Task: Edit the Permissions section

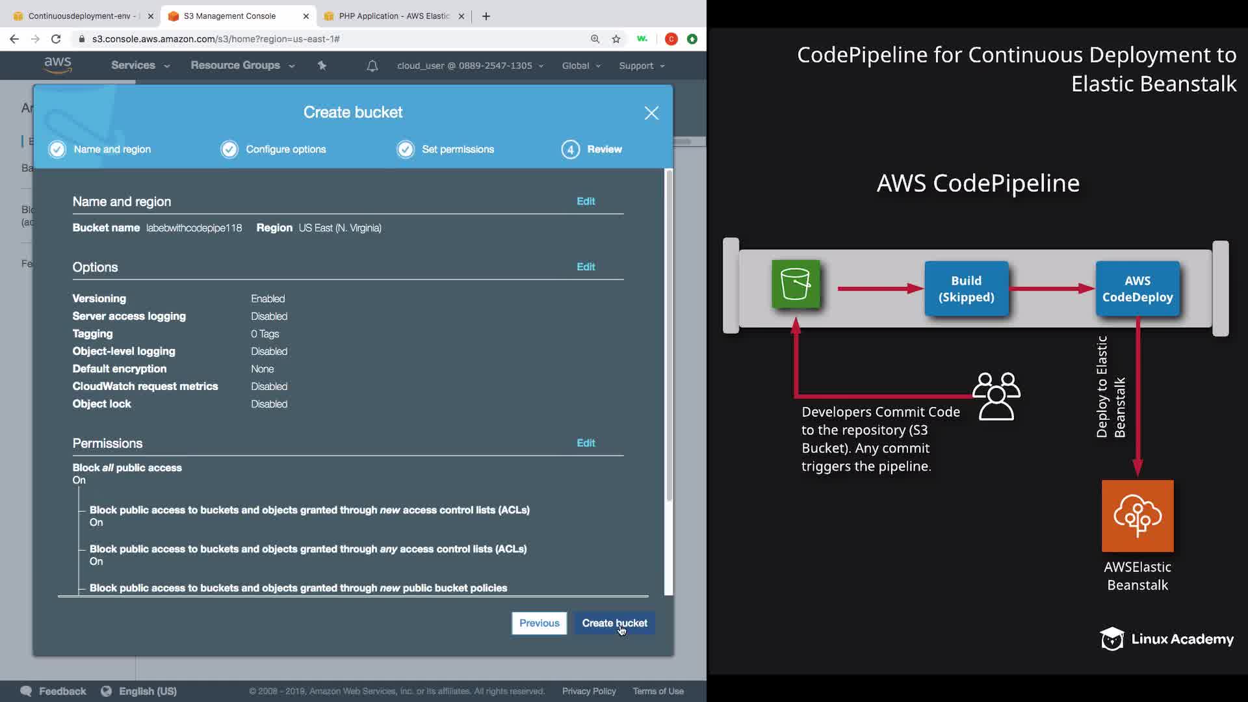Action: tap(585, 443)
